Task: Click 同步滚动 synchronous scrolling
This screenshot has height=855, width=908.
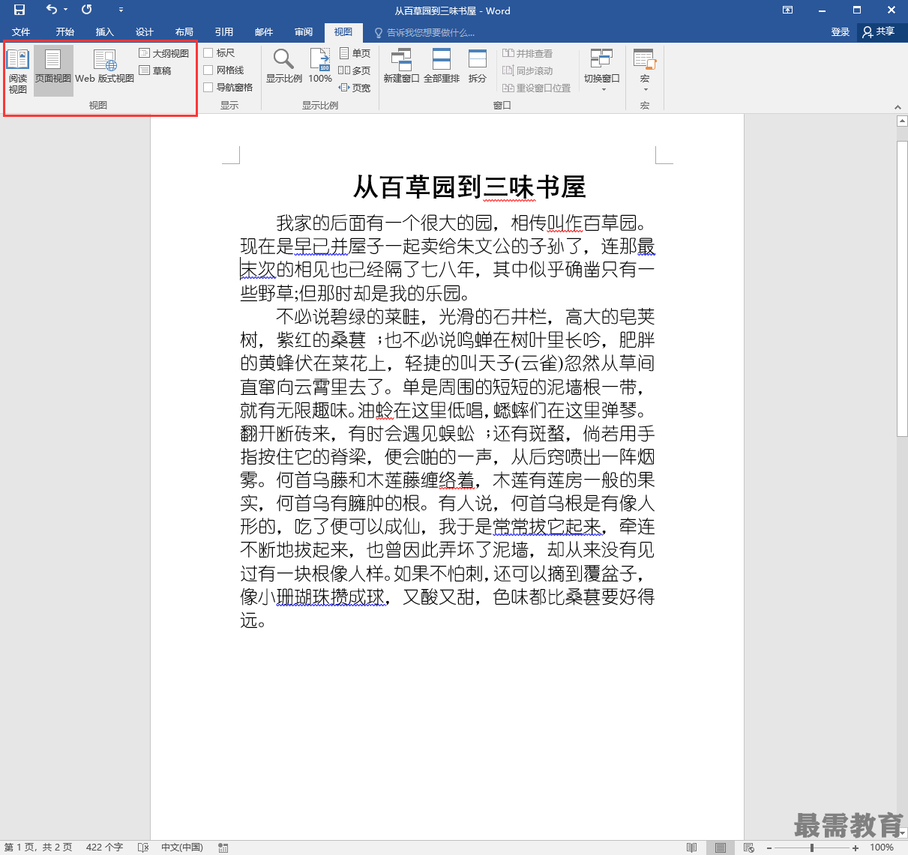Action: click(528, 70)
